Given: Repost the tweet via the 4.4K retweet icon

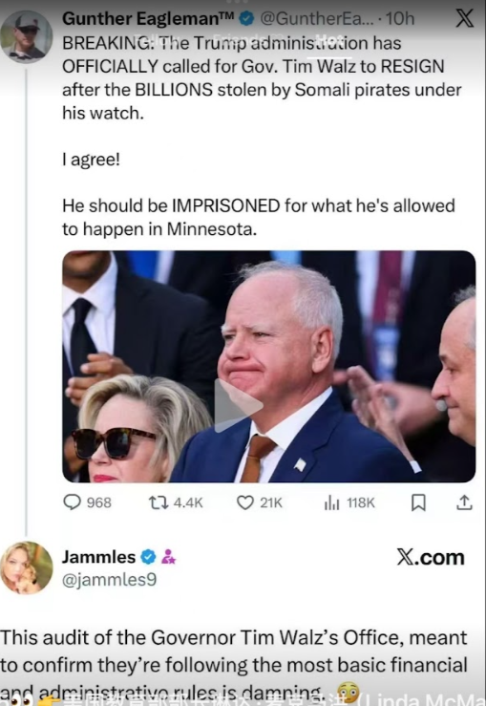Looking at the screenshot, I should coord(158,503).
